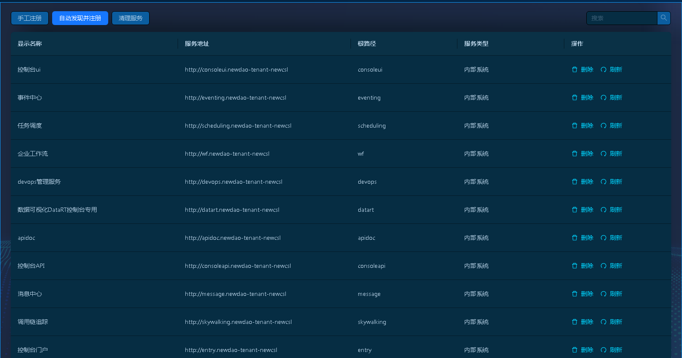Click the http://apidoc.newdao-tenant-newcsl address

233,238
